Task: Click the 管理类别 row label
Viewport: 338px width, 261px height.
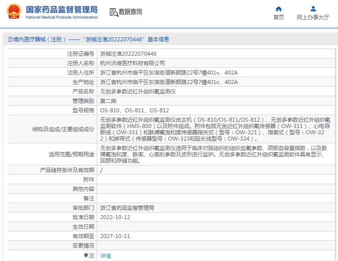Action: (x=83, y=101)
